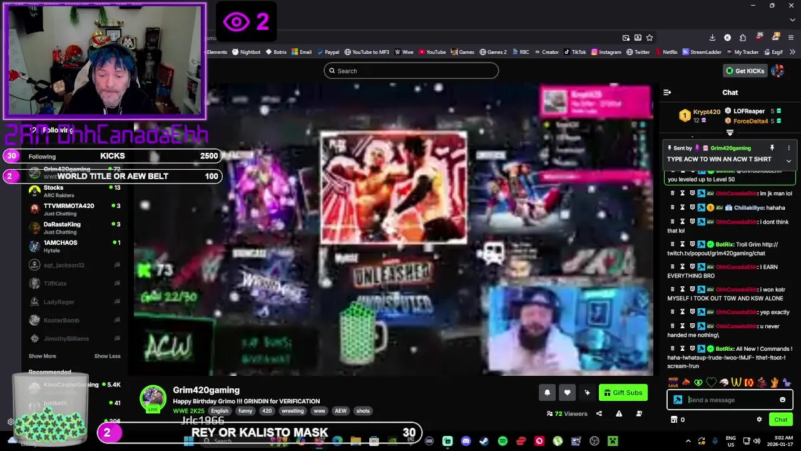The height and width of the screenshot is (451, 801).
Task: Click the sparkle icon beside Gift Subs
Action: pos(587,393)
